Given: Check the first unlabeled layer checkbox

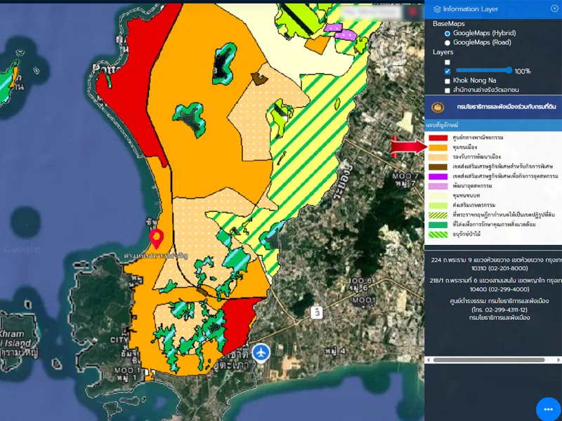Looking at the screenshot, I should point(447,62).
